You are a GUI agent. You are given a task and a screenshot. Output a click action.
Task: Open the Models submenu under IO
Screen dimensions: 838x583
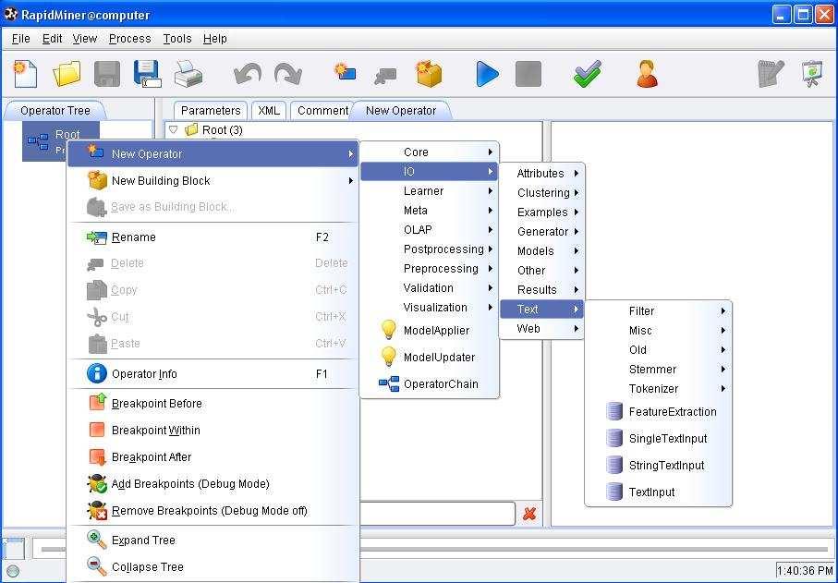[x=541, y=250]
